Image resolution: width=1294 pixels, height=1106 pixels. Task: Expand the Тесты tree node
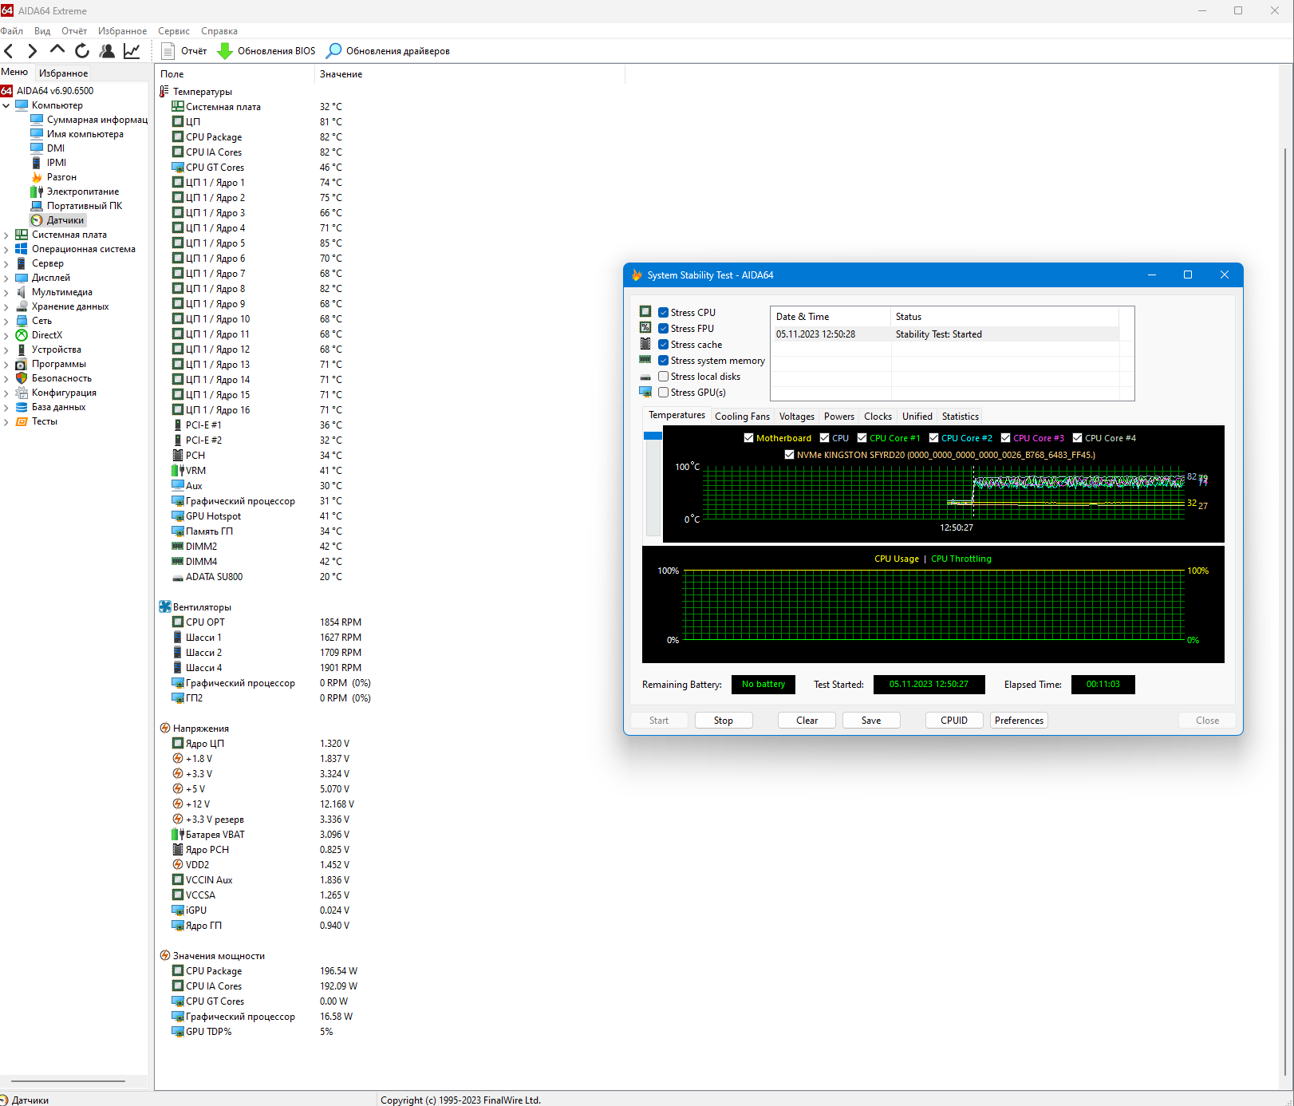[6, 421]
